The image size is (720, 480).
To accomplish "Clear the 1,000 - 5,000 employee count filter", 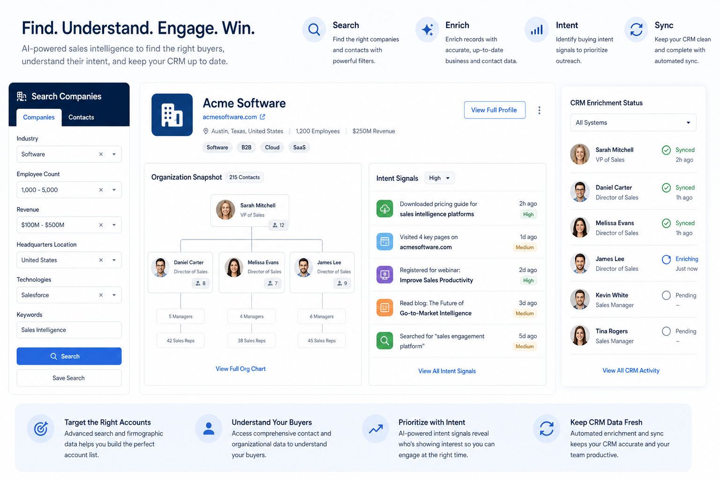I will coord(101,190).
